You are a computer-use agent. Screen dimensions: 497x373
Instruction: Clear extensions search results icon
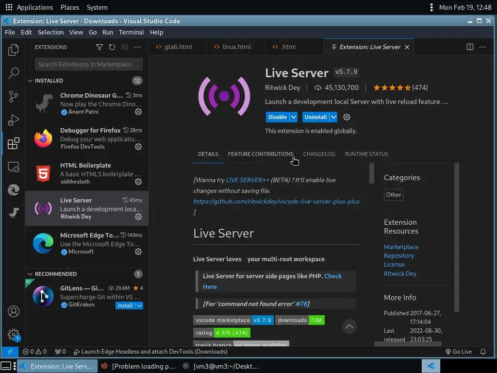pyautogui.click(x=125, y=47)
